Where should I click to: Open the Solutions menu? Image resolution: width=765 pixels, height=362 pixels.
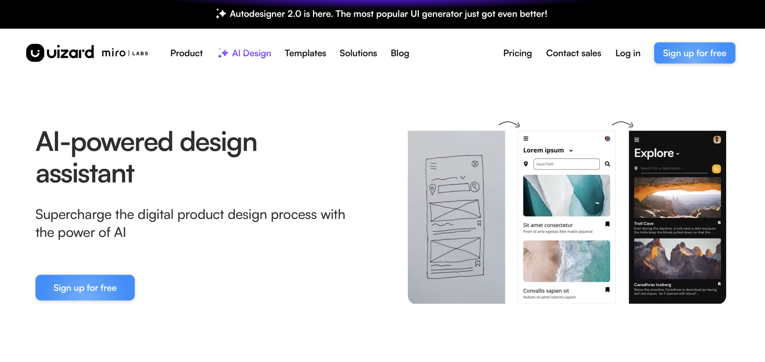point(358,53)
